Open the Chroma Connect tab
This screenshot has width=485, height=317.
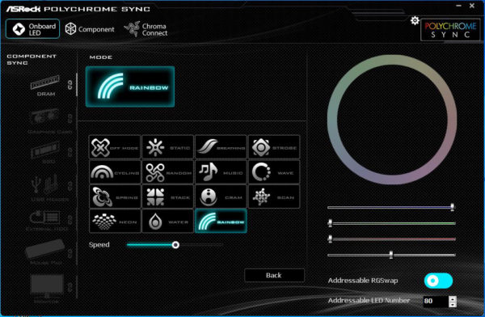click(x=146, y=29)
